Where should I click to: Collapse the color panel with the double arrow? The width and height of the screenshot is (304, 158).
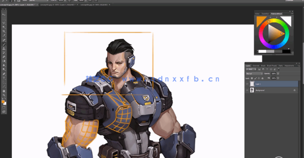(x=290, y=12)
